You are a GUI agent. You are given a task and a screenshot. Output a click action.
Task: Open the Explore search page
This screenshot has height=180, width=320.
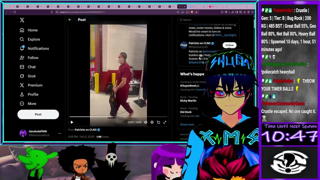point(30,39)
